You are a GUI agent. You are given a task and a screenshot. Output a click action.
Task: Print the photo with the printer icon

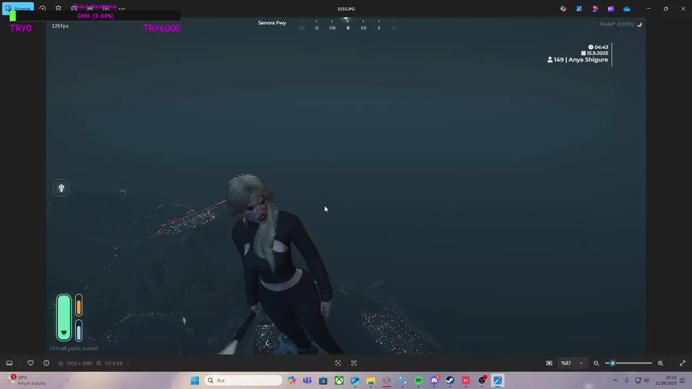click(x=74, y=9)
